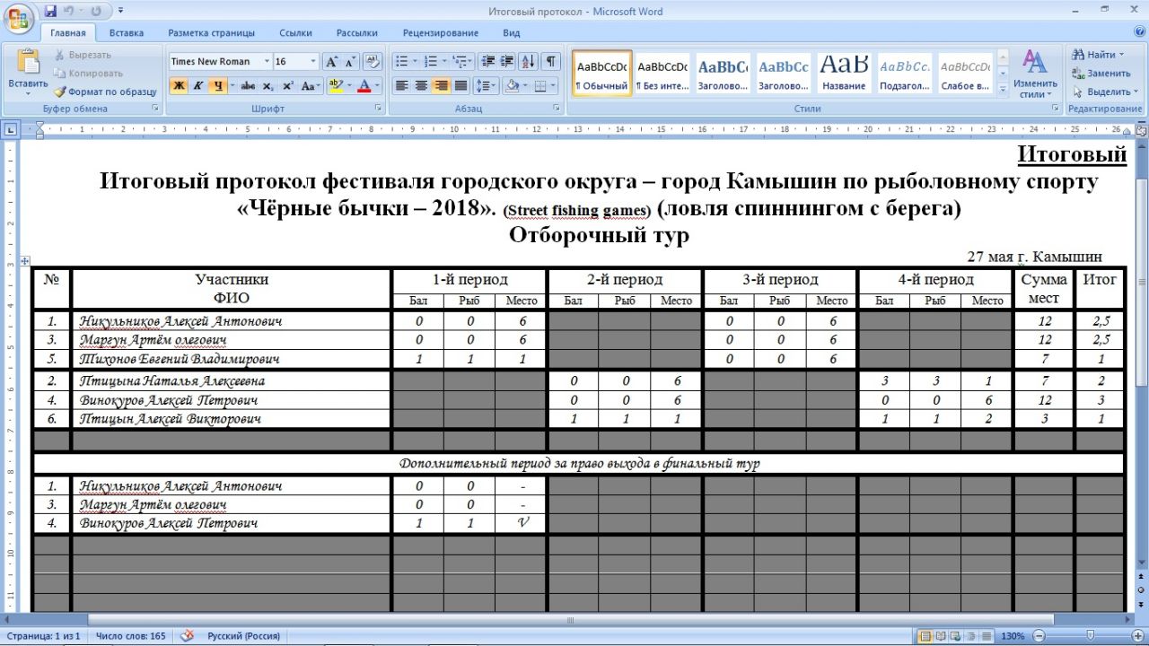Screen dimensions: 1149x646
Task: Apply subscript formatting
Action: (x=270, y=86)
